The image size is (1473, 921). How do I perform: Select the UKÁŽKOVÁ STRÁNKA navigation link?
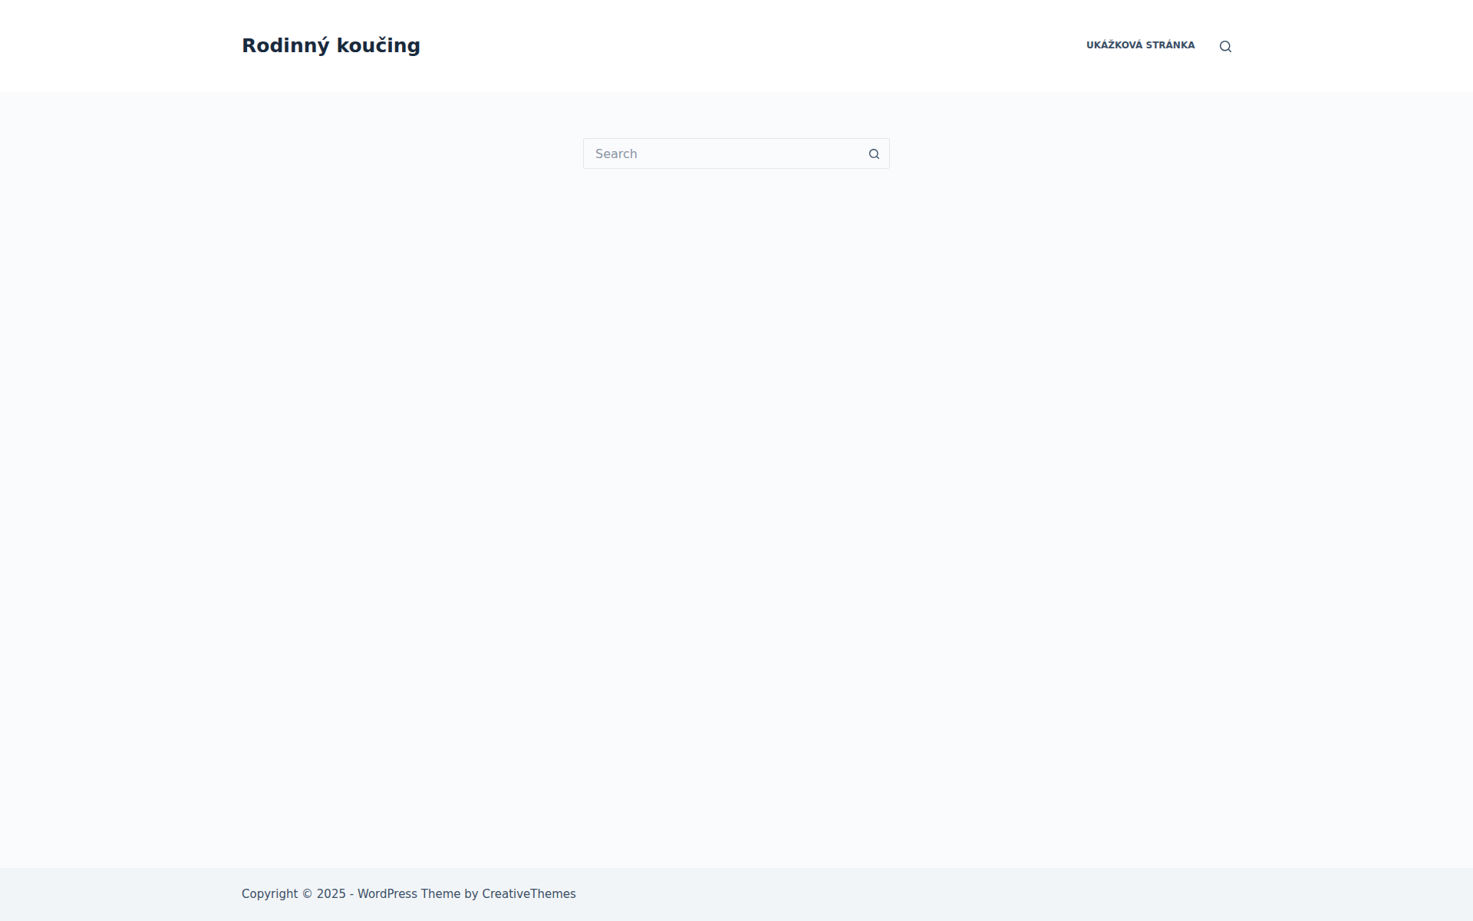pos(1140,45)
